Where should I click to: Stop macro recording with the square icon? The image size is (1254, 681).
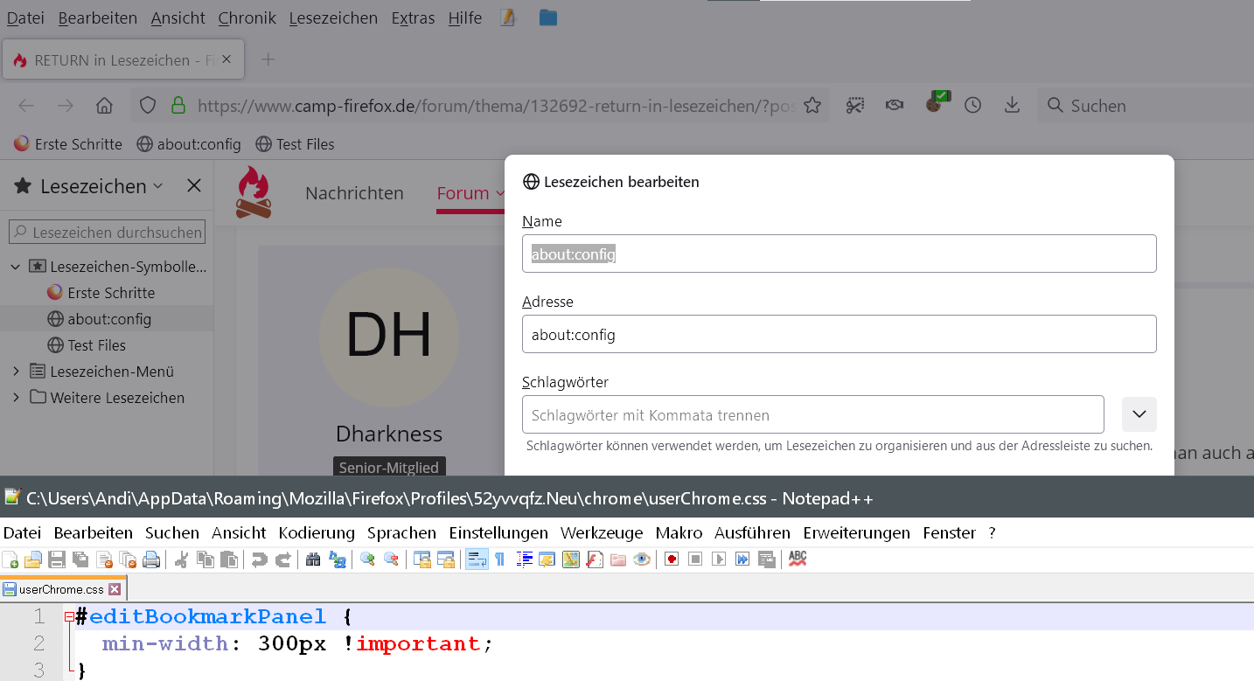click(695, 559)
